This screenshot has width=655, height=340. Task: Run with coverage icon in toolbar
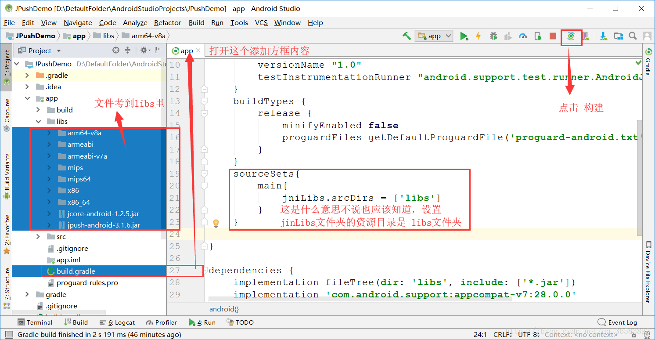click(x=508, y=36)
